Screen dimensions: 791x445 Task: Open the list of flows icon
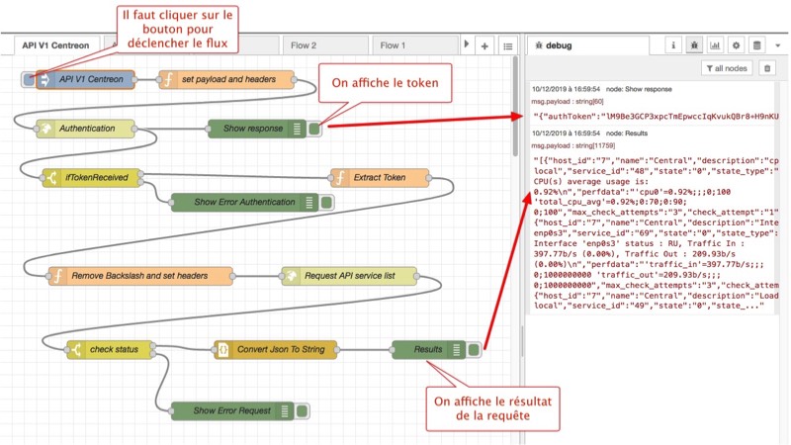pyautogui.click(x=507, y=45)
